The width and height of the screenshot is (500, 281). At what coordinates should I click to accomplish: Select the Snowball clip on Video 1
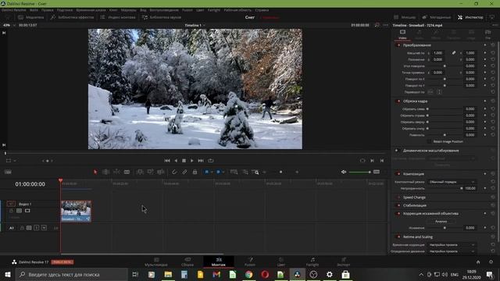(x=76, y=211)
